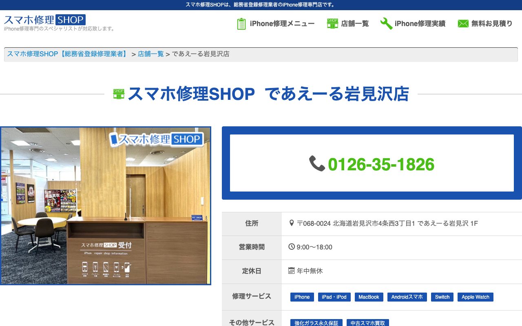Click the 修理サービス row label
Image resolution: width=522 pixels, height=326 pixels.
252,296
